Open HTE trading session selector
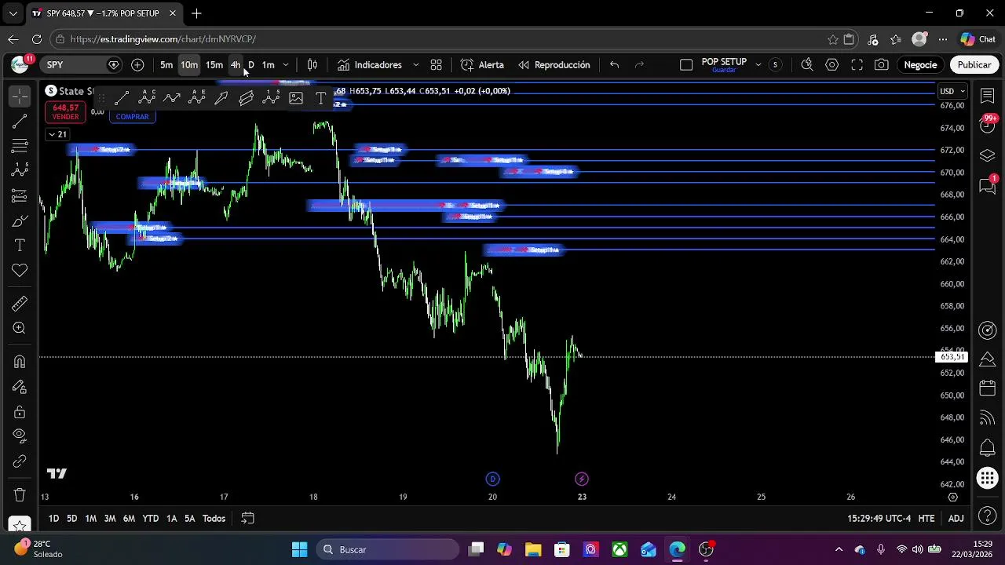This screenshot has width=1005, height=565. pos(926,519)
